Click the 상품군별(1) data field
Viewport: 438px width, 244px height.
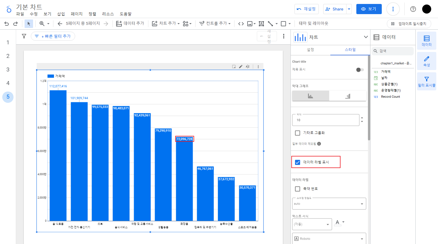point(389,84)
